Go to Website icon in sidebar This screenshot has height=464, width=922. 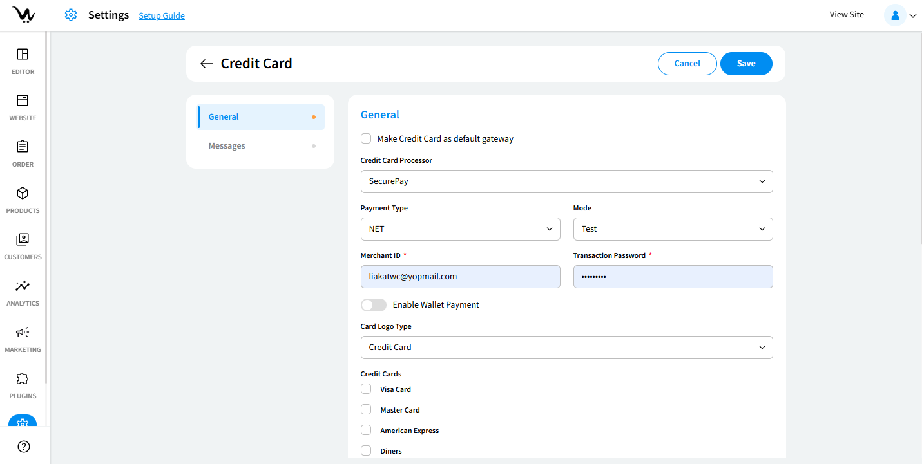click(23, 101)
